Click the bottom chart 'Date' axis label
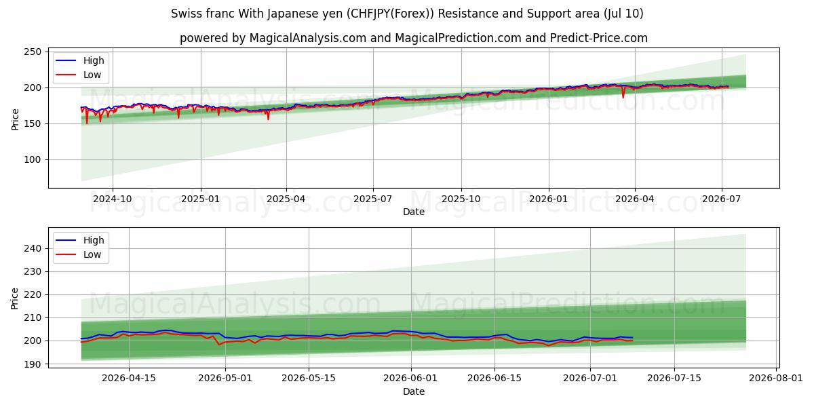The image size is (814, 407). [414, 391]
